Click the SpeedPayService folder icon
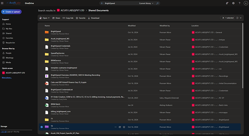 tap(47, 54)
